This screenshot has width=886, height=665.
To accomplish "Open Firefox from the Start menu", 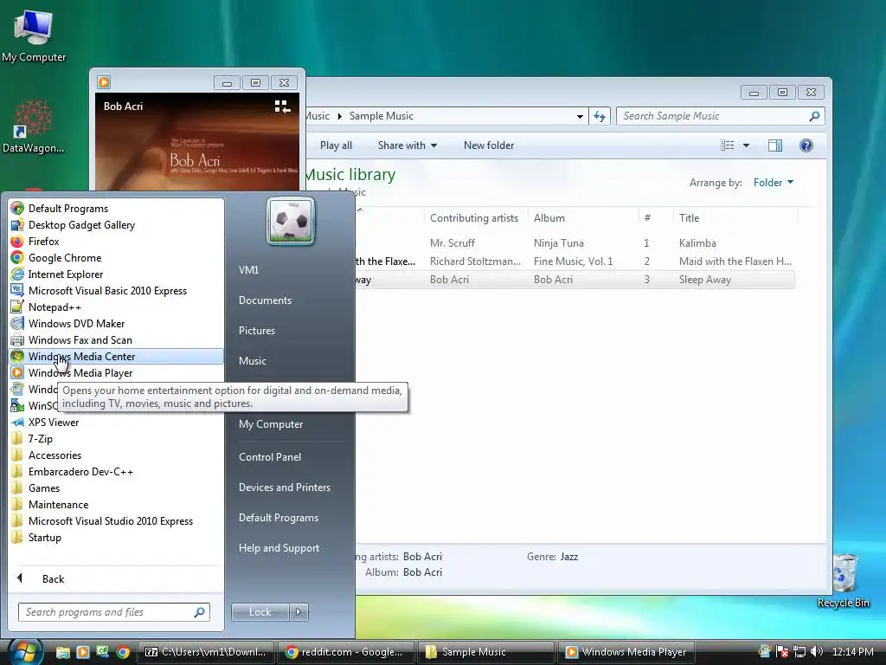I will click(116, 242).
